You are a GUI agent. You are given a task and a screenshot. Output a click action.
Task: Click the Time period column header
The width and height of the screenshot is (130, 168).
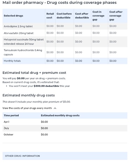pos(11,115)
